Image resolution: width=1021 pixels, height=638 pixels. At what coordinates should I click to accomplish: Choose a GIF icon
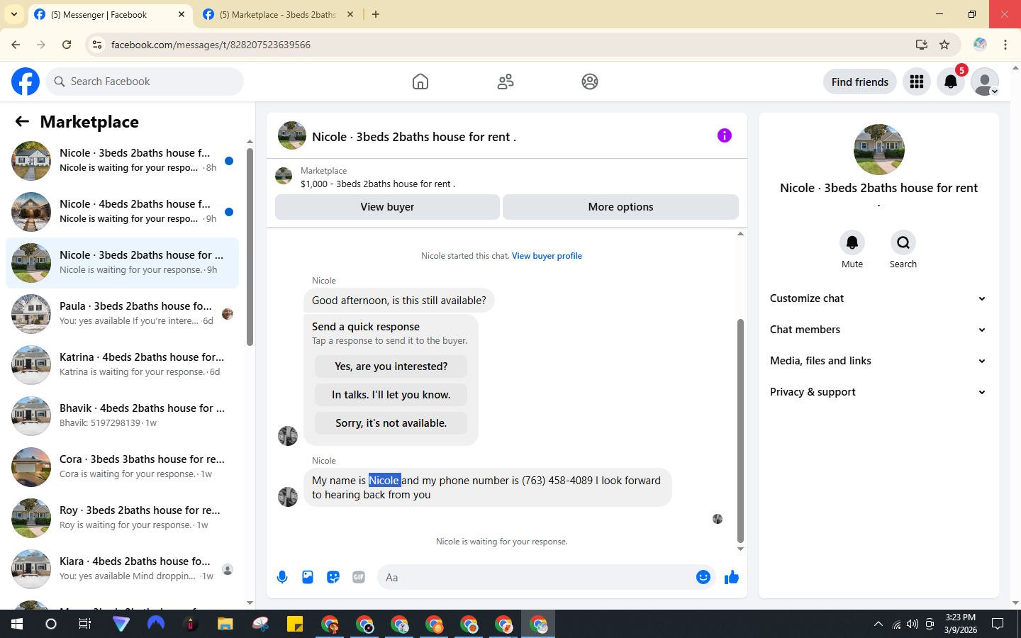359,577
